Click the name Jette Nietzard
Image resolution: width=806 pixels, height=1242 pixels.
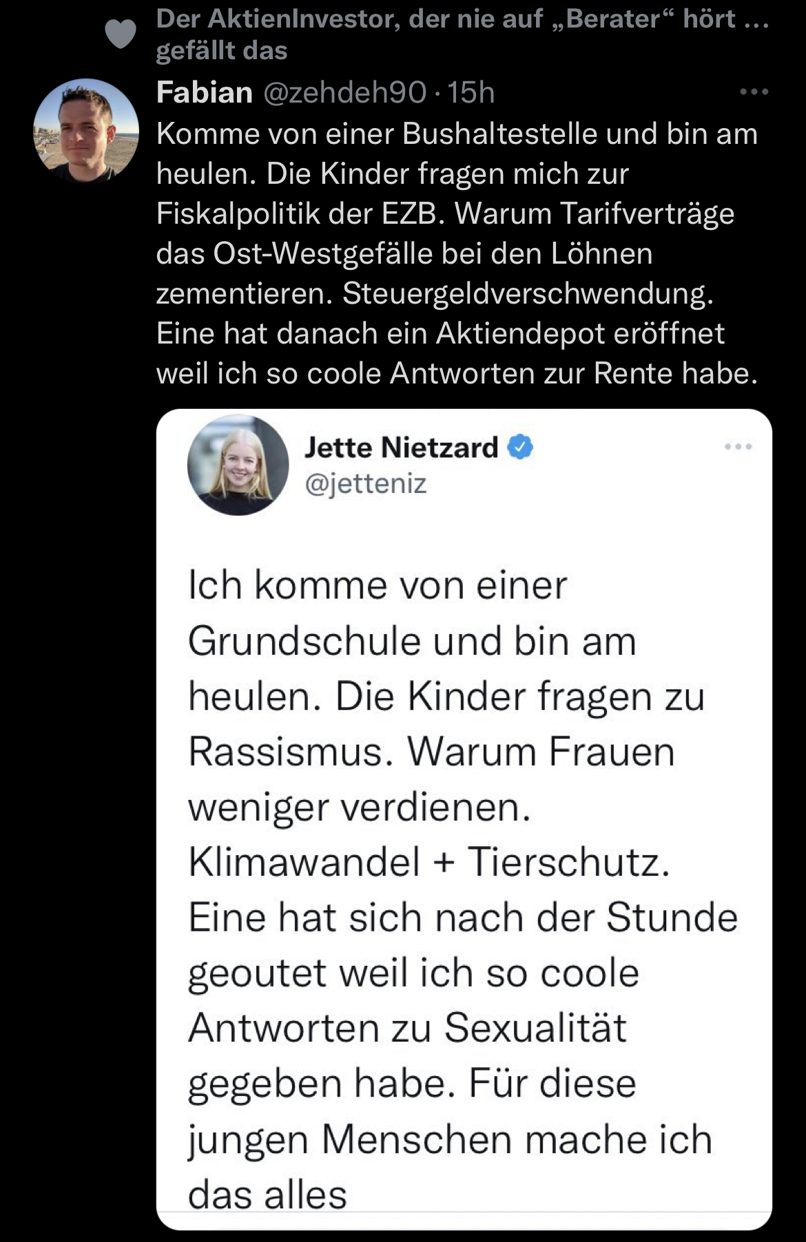(401, 448)
